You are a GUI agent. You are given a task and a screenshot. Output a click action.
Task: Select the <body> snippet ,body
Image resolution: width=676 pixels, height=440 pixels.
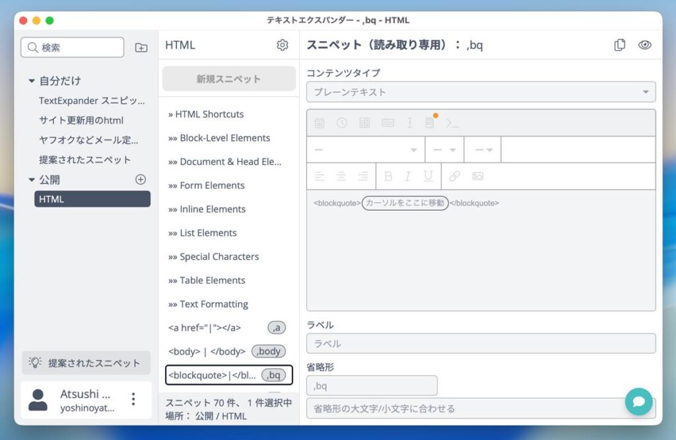coord(229,351)
